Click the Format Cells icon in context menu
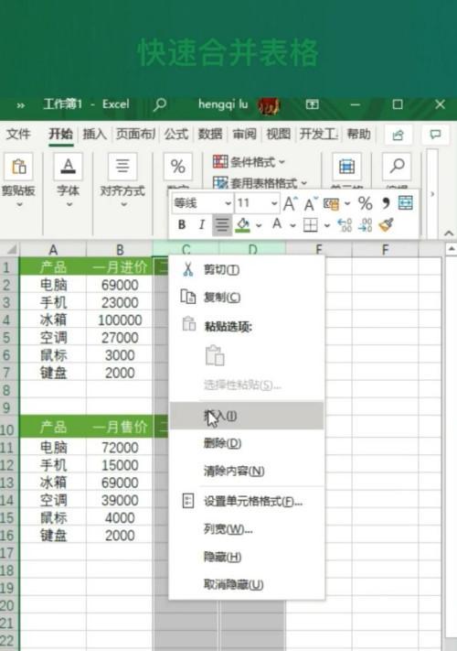This screenshot has width=457, height=651. click(188, 501)
